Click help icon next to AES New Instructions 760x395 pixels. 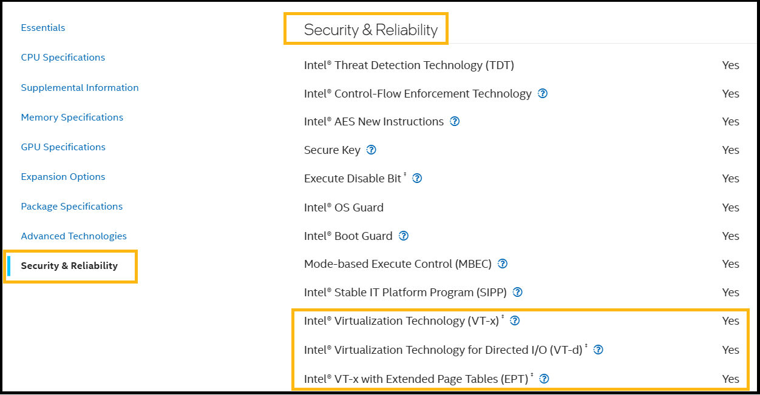(x=455, y=121)
